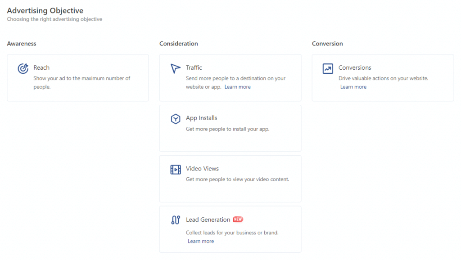Viewport: 461px width, 260px height.
Task: Follow Learn more link for Lead Generation
Action: pos(200,241)
